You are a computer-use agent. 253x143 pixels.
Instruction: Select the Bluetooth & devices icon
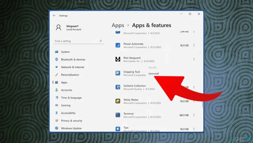57,59
